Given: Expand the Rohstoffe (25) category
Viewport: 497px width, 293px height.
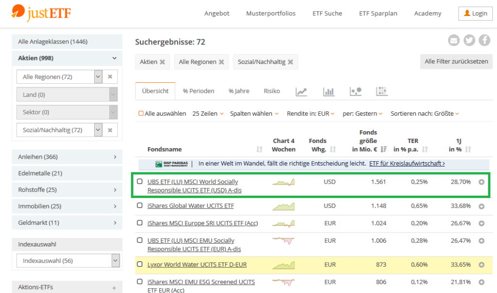Looking at the screenshot, I should click(67, 190).
